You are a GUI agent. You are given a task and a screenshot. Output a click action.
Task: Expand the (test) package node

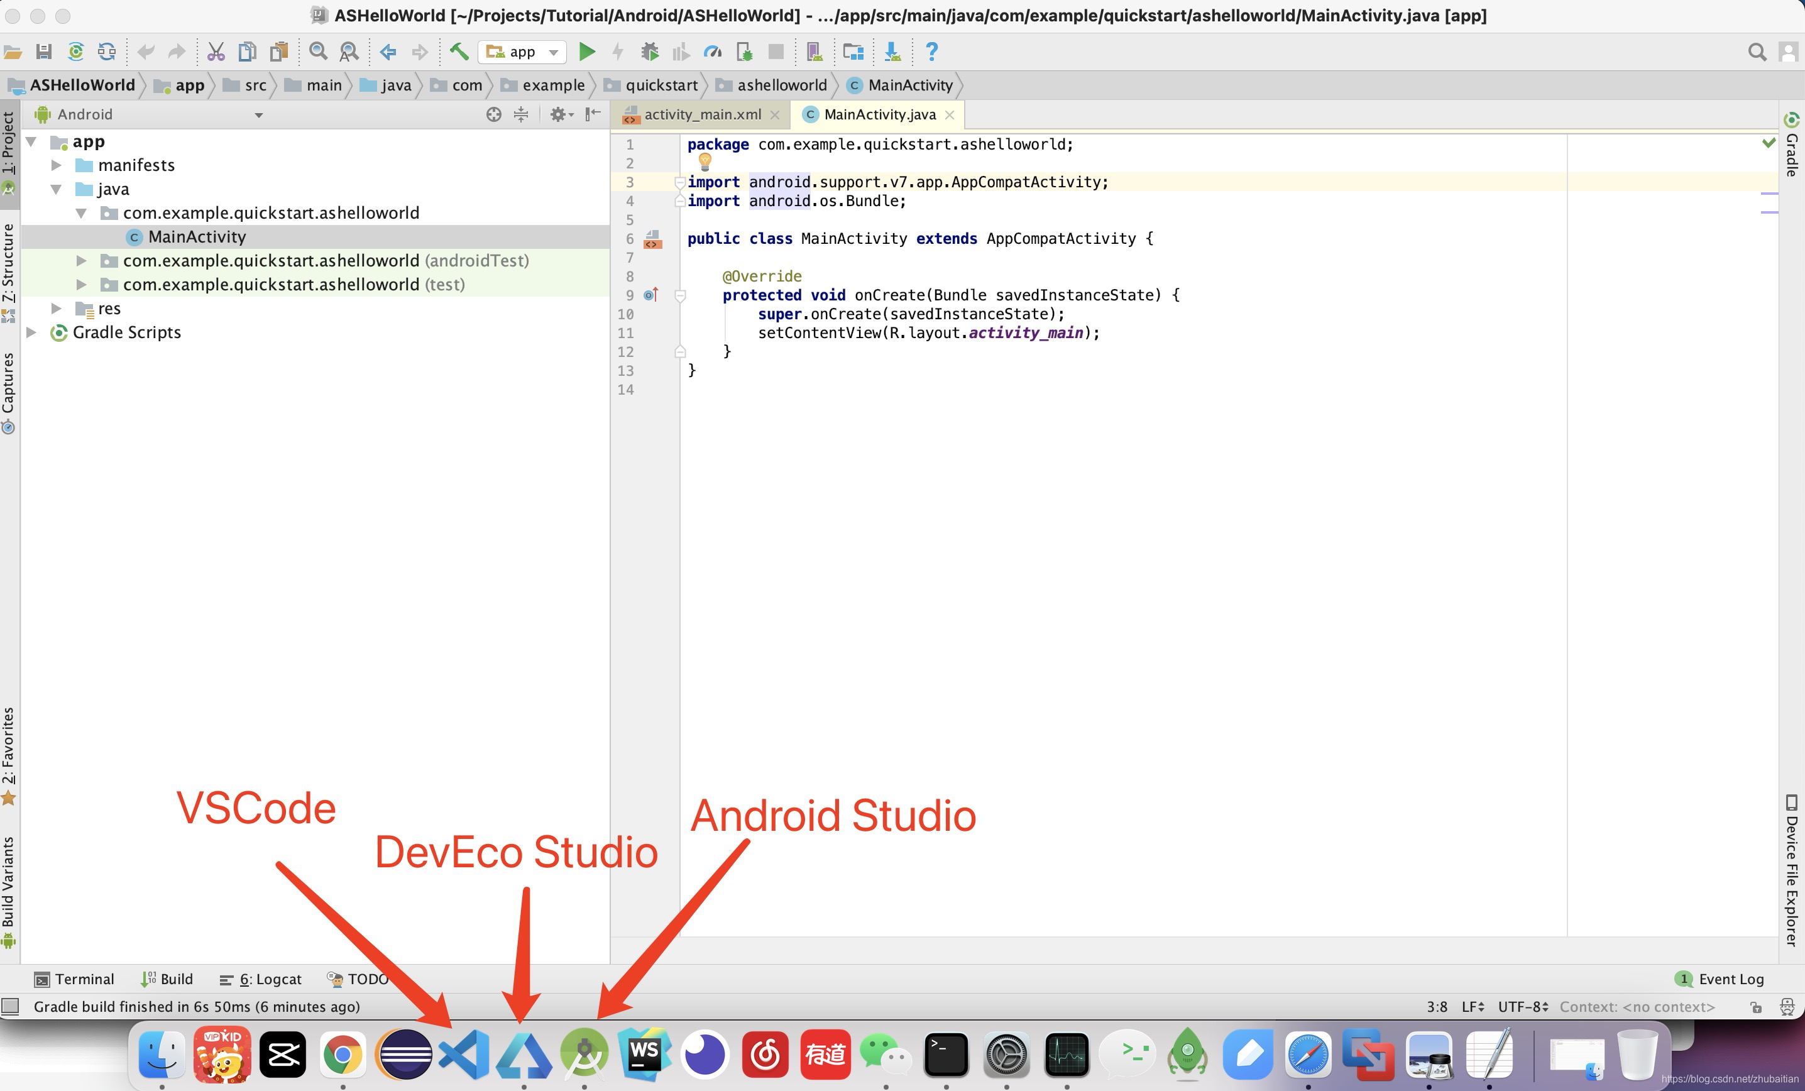click(x=81, y=285)
